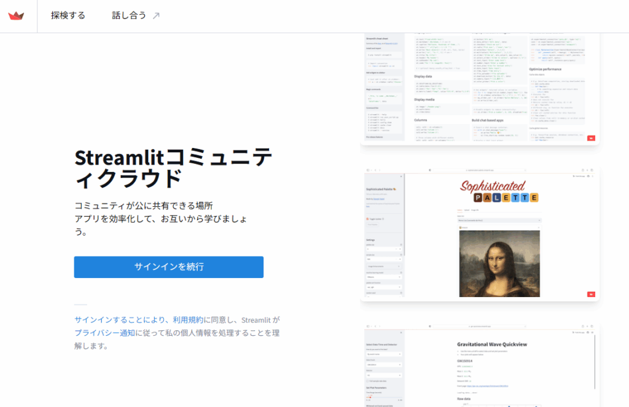This screenshot has height=407, width=629.
Task: Open the Streamlit cheat sheet app thumbnail
Action: [480, 88]
